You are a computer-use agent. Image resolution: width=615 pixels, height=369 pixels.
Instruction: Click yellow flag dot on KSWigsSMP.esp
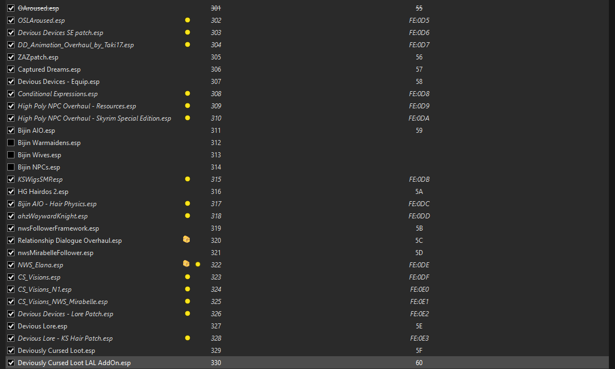click(188, 178)
